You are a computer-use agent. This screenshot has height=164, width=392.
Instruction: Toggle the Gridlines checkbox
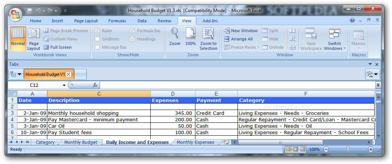tap(97, 39)
